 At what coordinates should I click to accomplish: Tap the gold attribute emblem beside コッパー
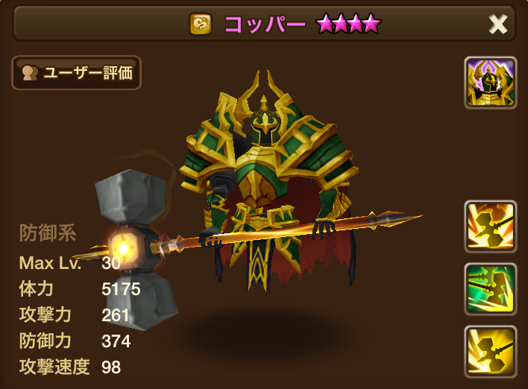point(201,24)
